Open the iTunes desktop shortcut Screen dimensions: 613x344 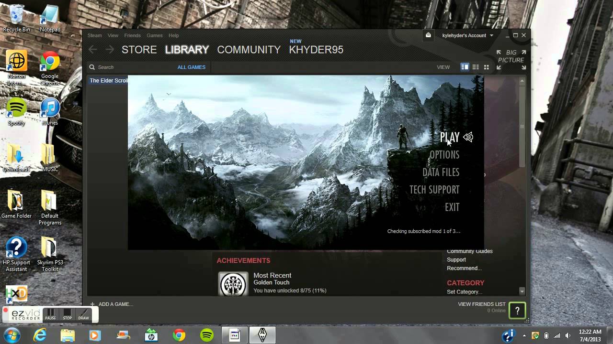[x=50, y=112]
